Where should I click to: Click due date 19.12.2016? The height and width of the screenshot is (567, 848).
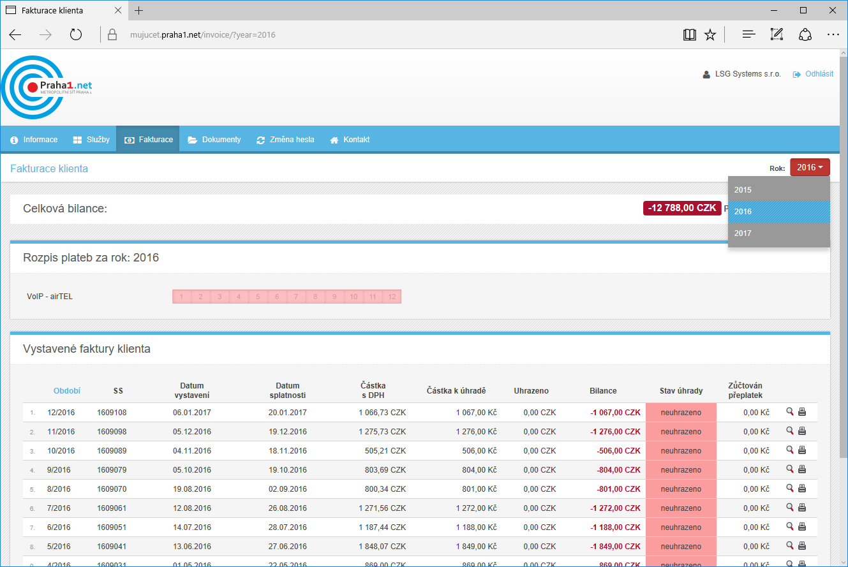coord(288,432)
